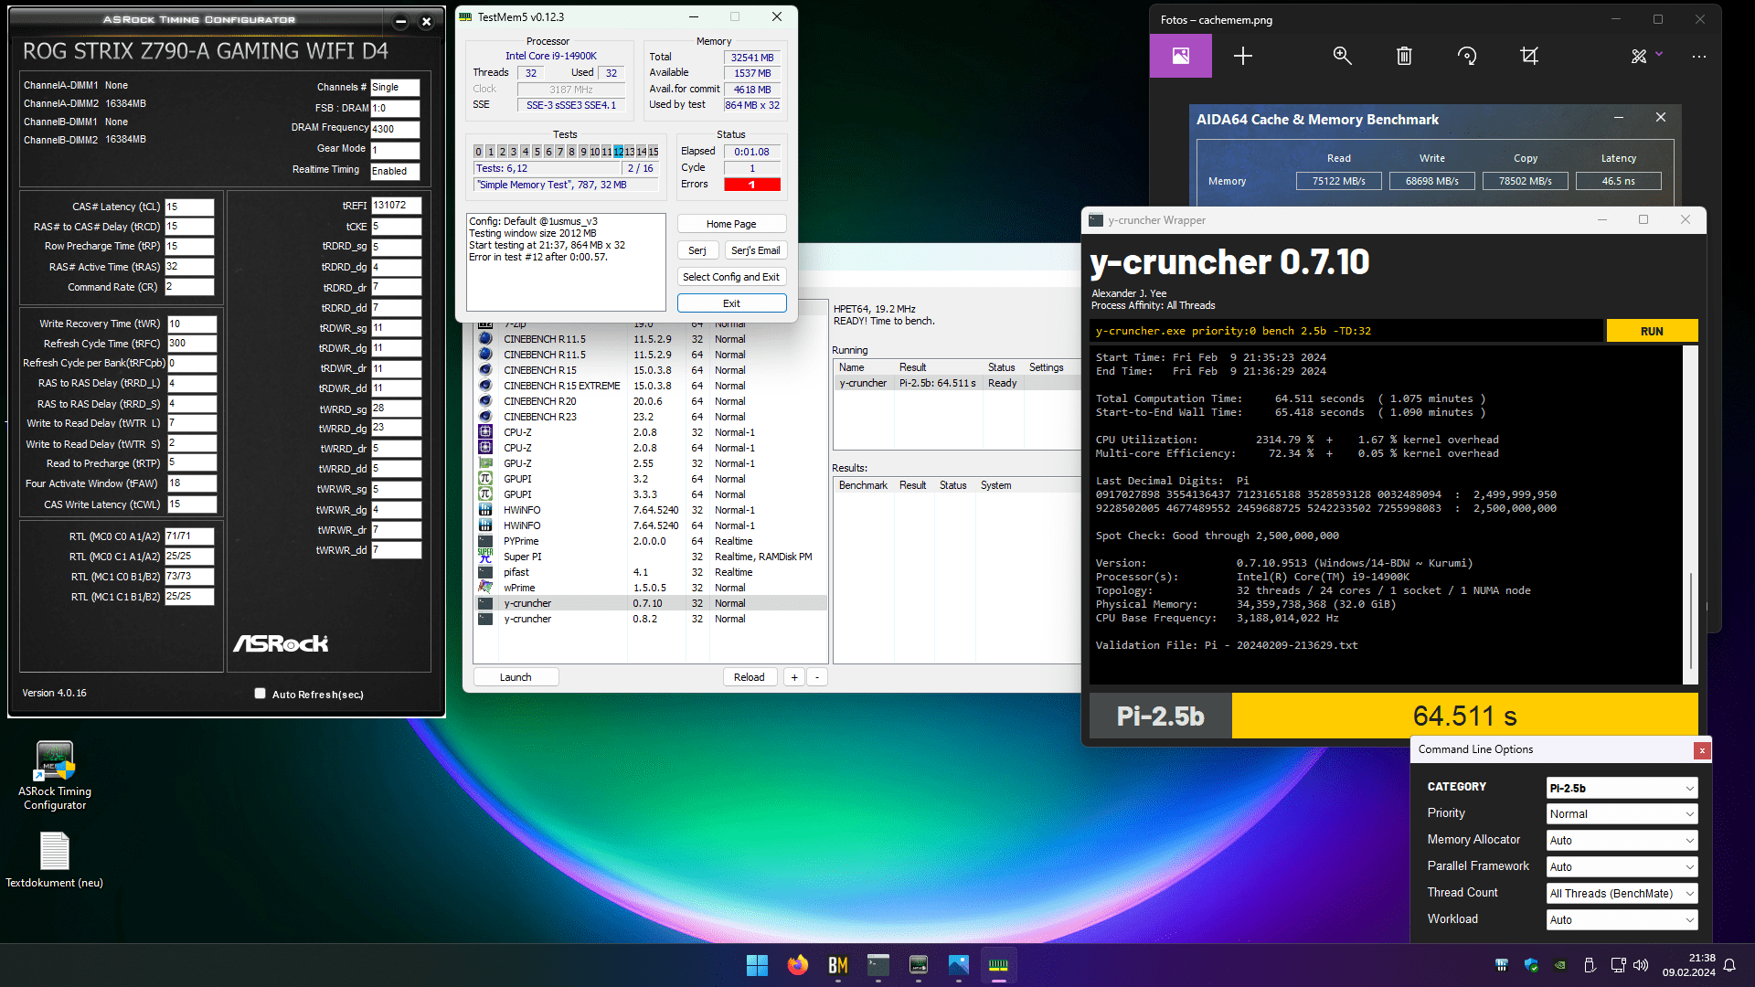Expand the Parallel Framework dropdown
This screenshot has width=1755, height=987.
1622,867
